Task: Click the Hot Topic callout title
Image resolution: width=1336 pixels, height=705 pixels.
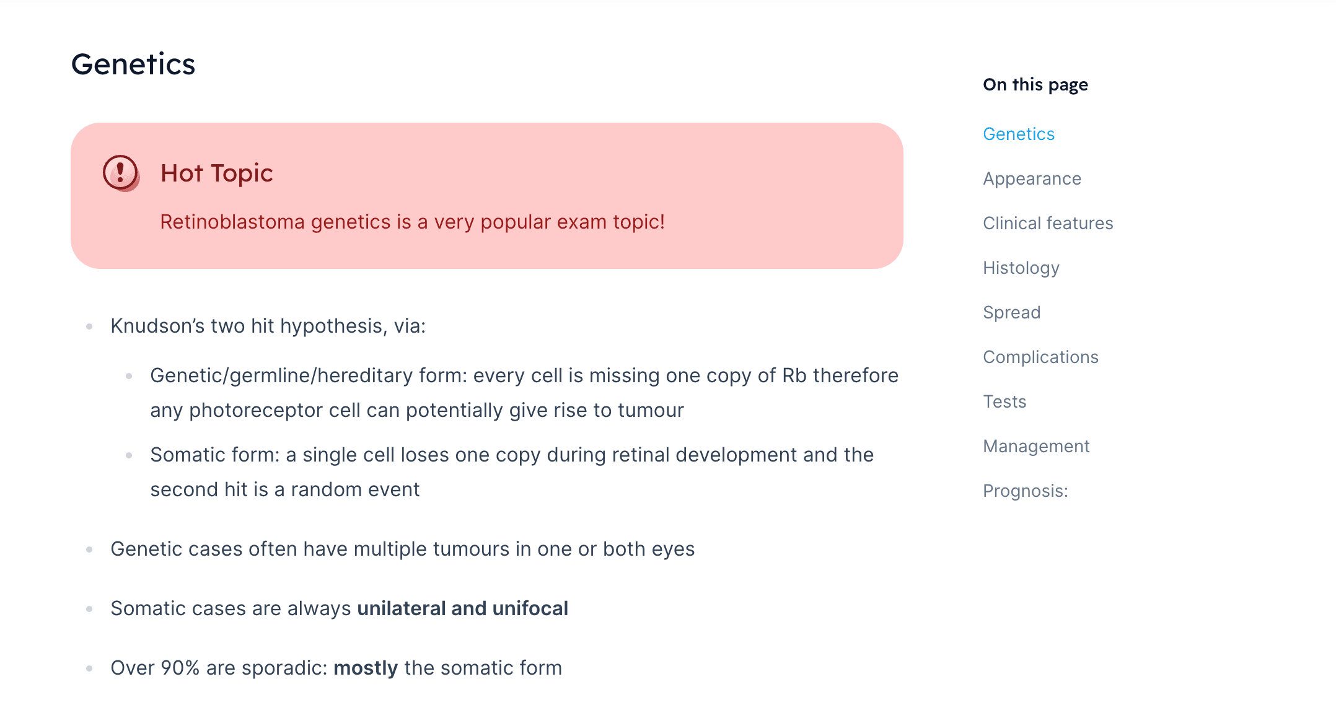Action: point(216,173)
